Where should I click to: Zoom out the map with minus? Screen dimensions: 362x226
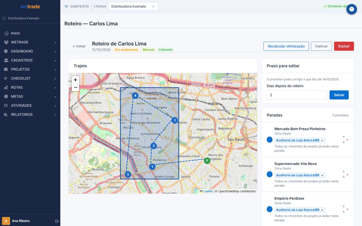pos(76,88)
